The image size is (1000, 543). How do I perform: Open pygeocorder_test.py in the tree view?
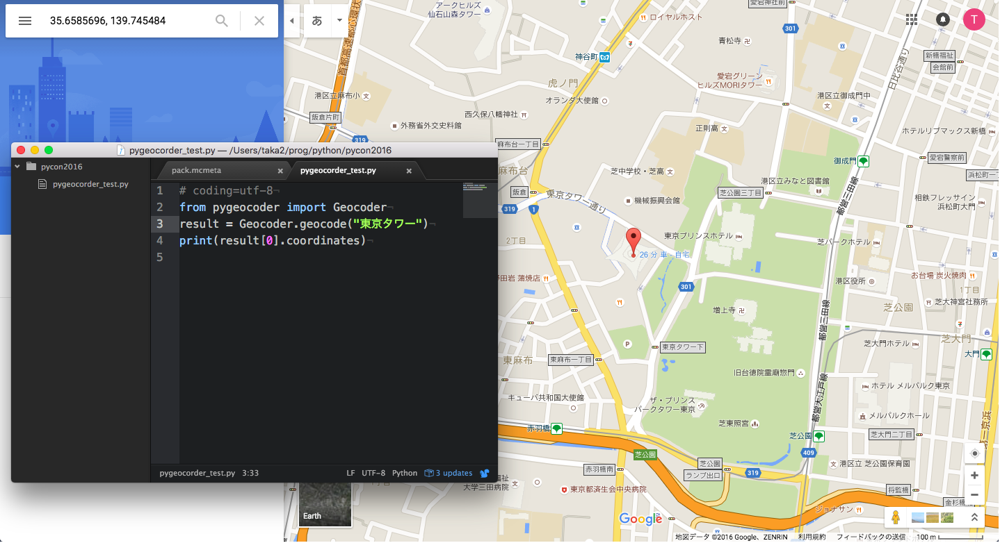click(x=90, y=184)
